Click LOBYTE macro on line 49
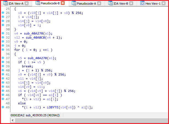 point(53,107)
